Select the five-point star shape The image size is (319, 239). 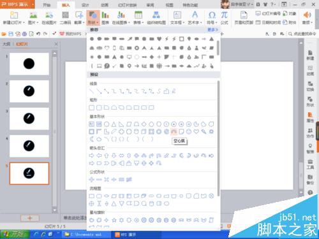click(x=114, y=220)
